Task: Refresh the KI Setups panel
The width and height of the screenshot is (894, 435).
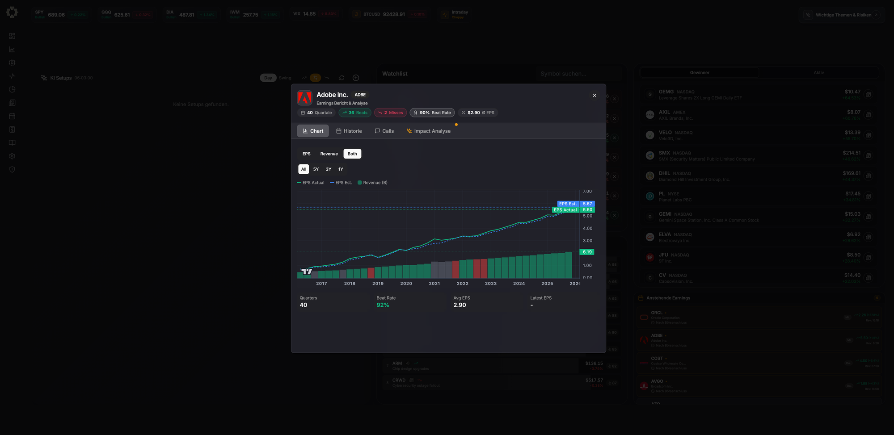Action: pos(342,78)
